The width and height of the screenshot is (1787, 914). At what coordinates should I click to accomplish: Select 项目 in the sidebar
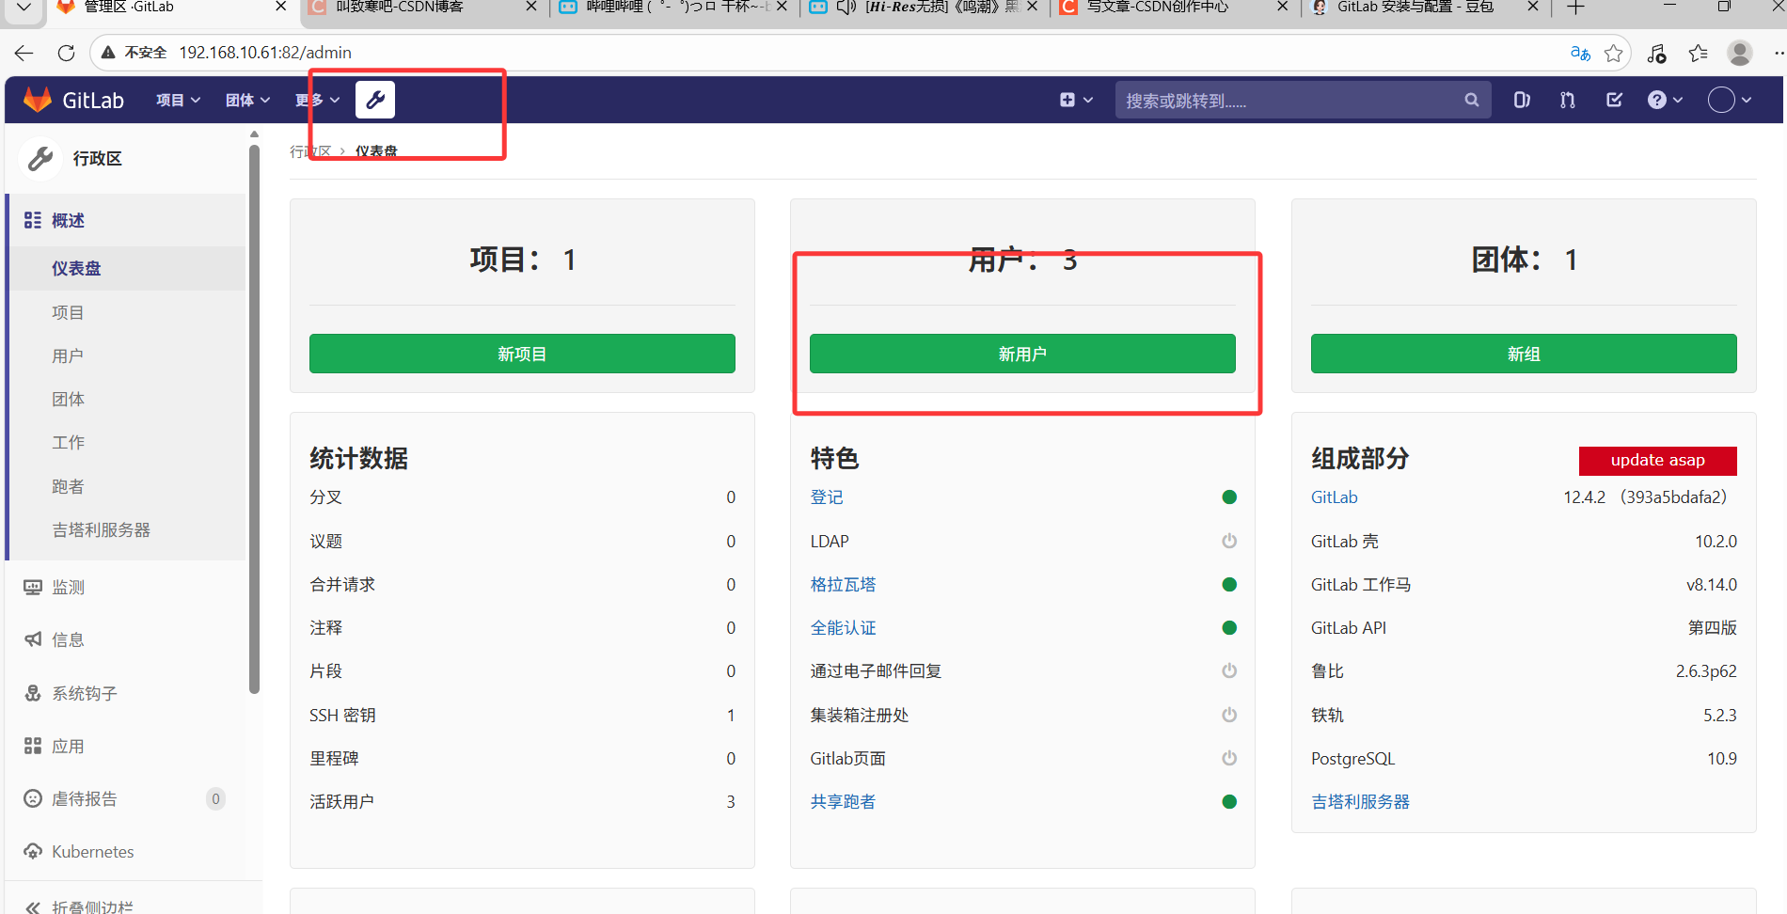pos(68,312)
